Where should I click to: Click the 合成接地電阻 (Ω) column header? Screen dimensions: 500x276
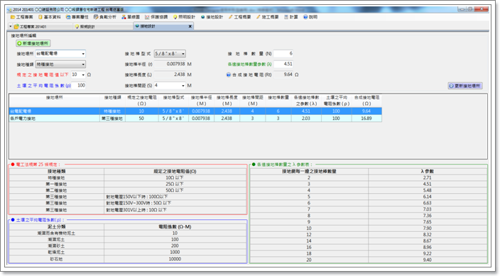pyautogui.click(x=366, y=100)
